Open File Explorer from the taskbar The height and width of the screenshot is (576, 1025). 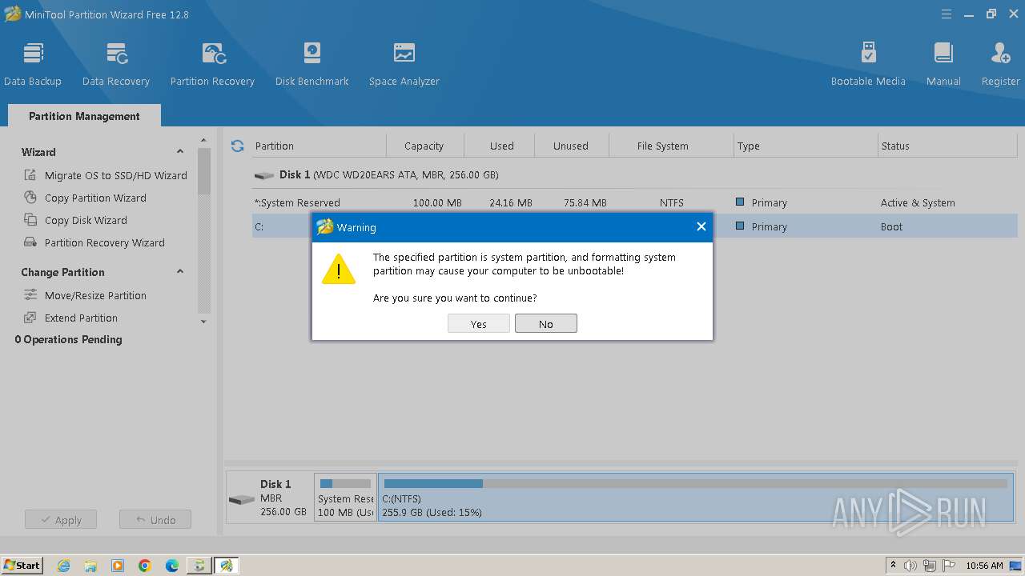point(90,566)
